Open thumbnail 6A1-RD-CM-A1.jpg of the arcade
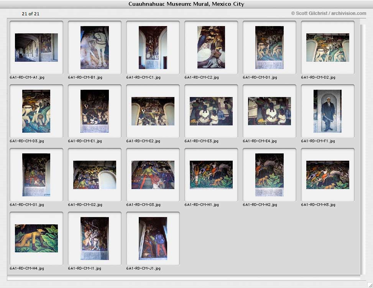Image resolution: width=373 pixels, height=288 pixels. tap(36, 48)
